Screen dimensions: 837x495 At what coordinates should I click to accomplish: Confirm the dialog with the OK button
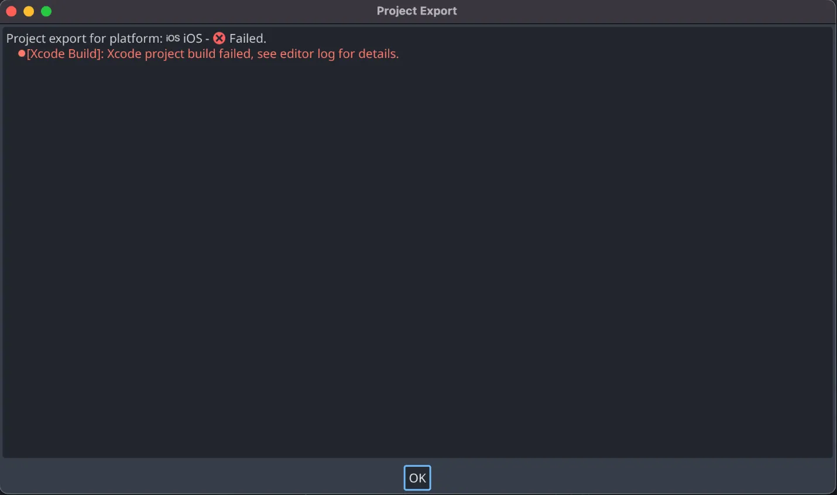(x=417, y=478)
